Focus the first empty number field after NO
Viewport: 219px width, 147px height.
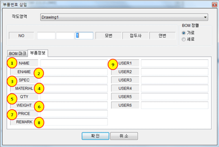click(x=46, y=36)
